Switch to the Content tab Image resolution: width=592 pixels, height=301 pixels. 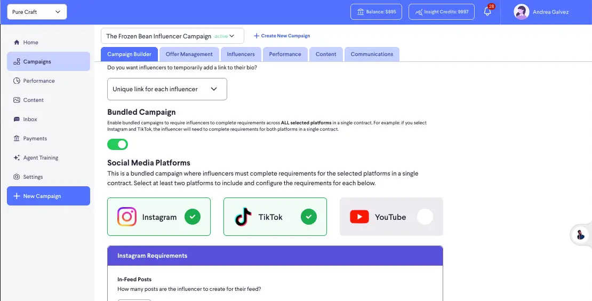click(326, 54)
